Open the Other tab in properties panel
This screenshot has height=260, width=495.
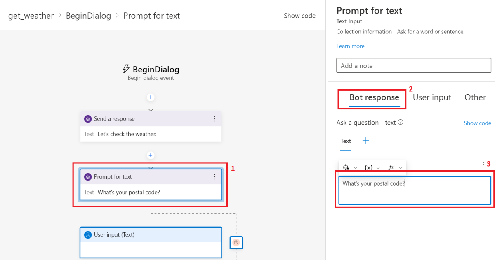(475, 97)
